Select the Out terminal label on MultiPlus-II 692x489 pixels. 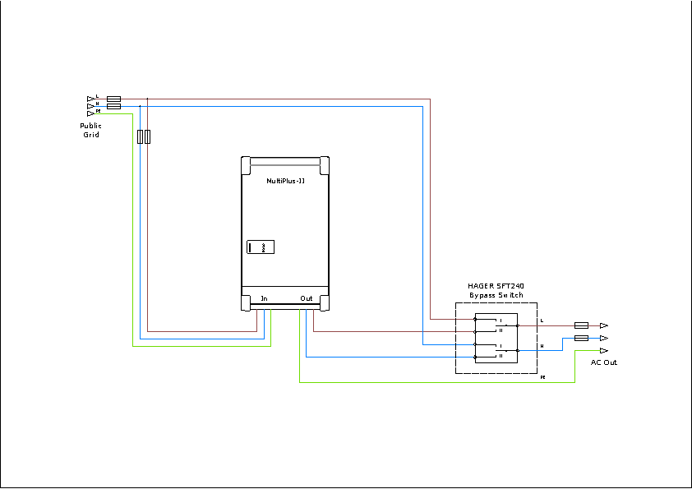point(307,298)
